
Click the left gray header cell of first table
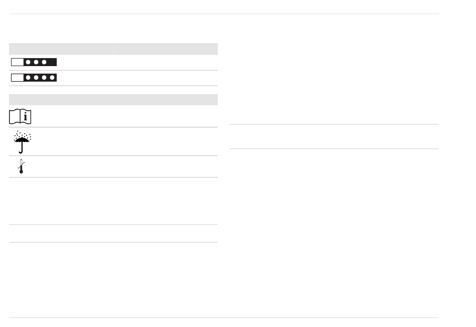point(61,49)
